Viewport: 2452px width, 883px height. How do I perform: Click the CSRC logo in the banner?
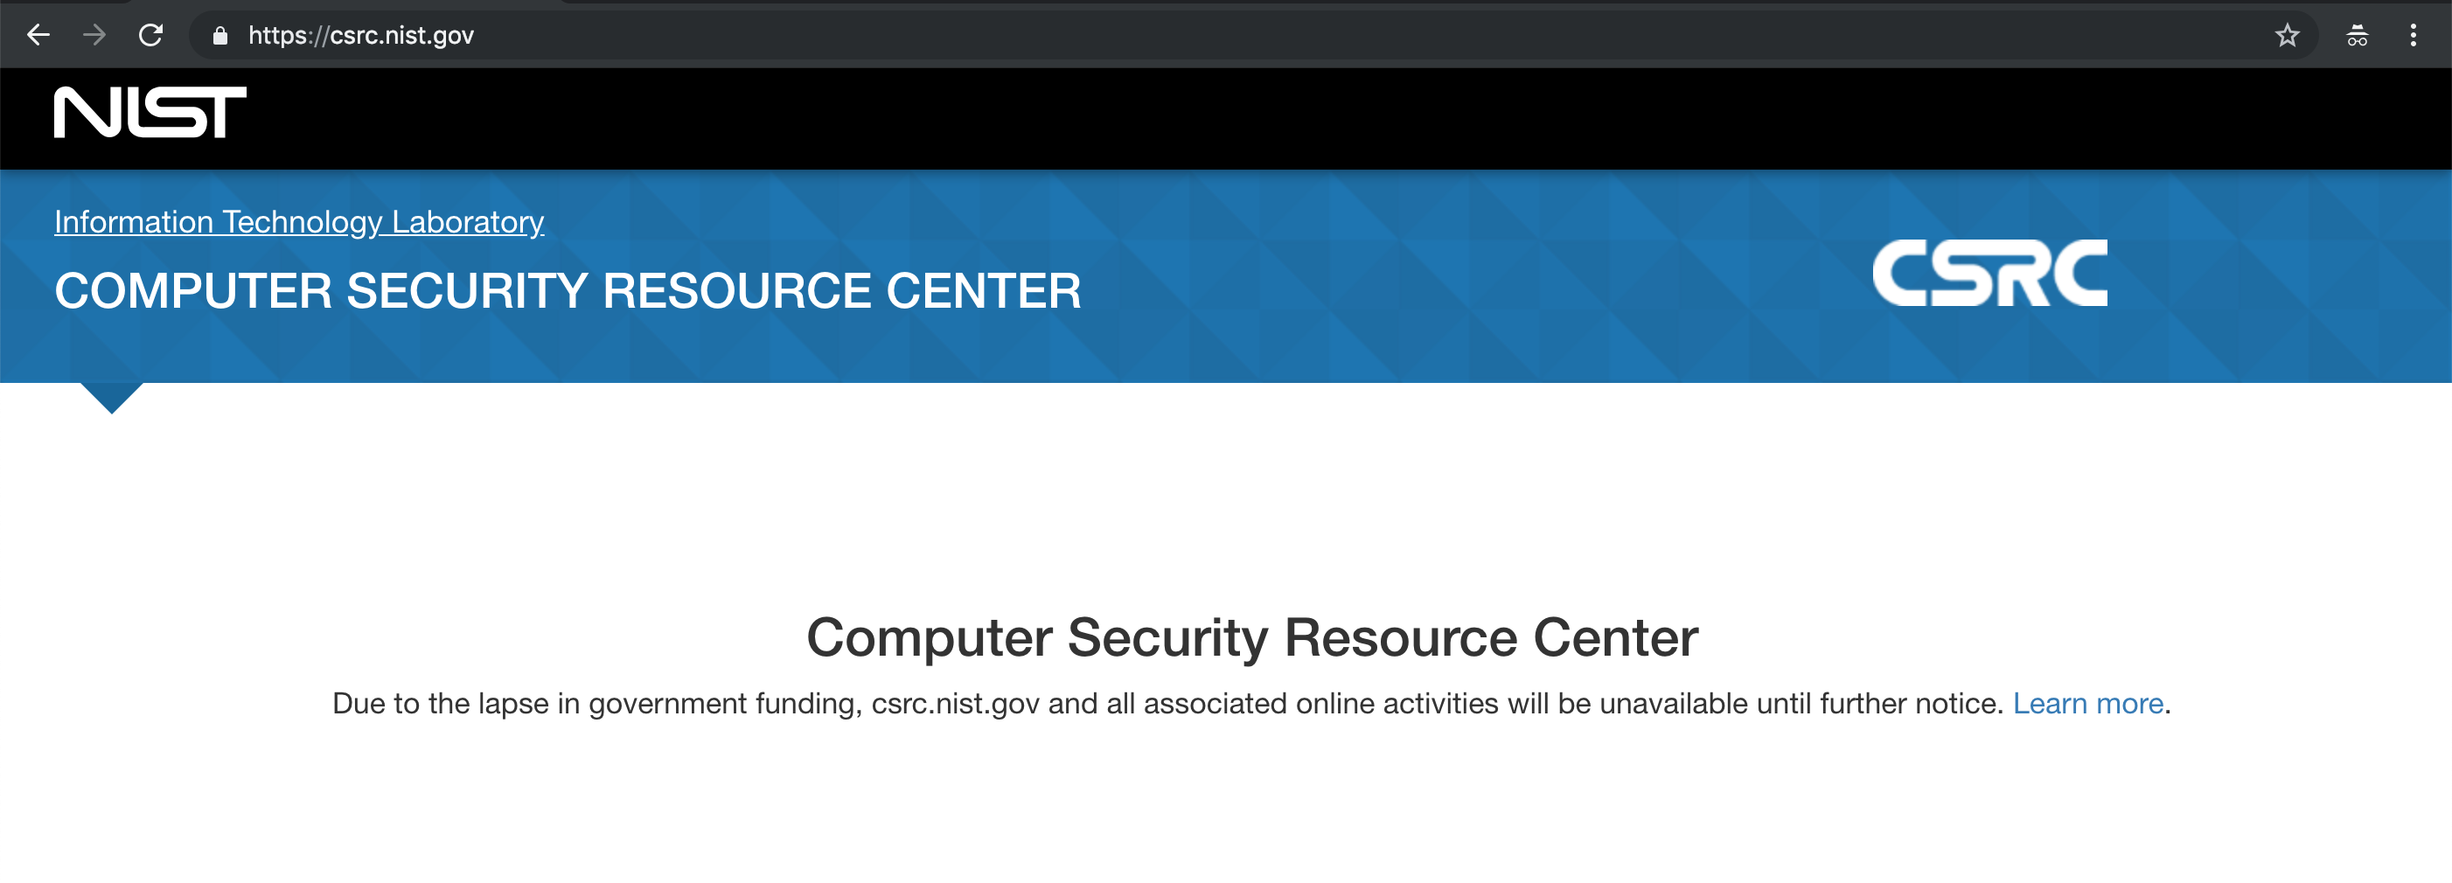pos(1989,273)
